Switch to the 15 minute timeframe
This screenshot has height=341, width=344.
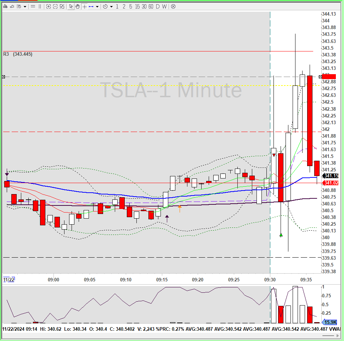(137, 7)
